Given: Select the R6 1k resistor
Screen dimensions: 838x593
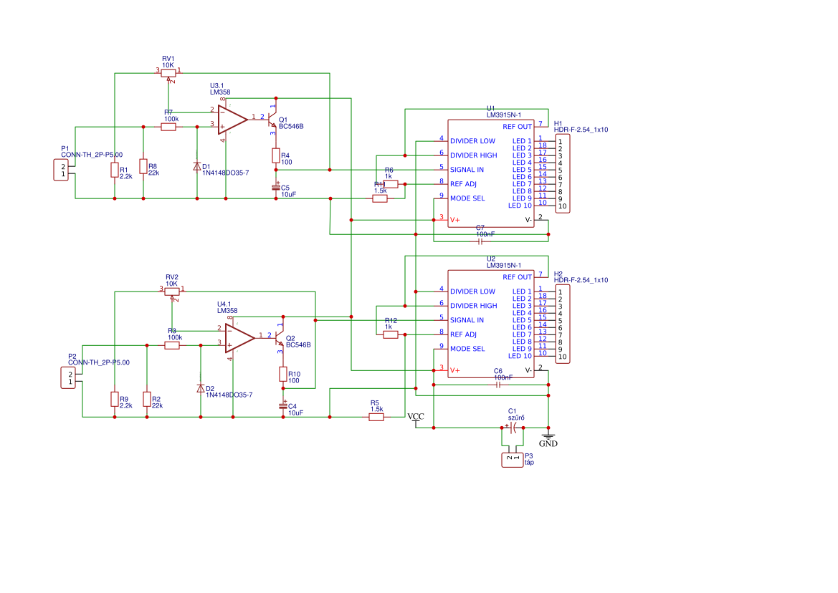Looking at the screenshot, I should [x=391, y=184].
